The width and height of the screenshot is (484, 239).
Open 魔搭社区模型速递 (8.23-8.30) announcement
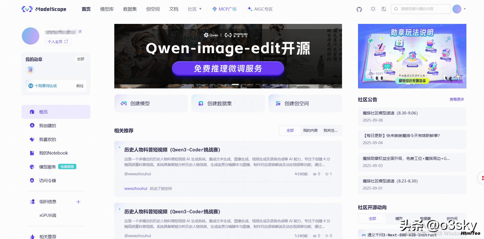412,185
